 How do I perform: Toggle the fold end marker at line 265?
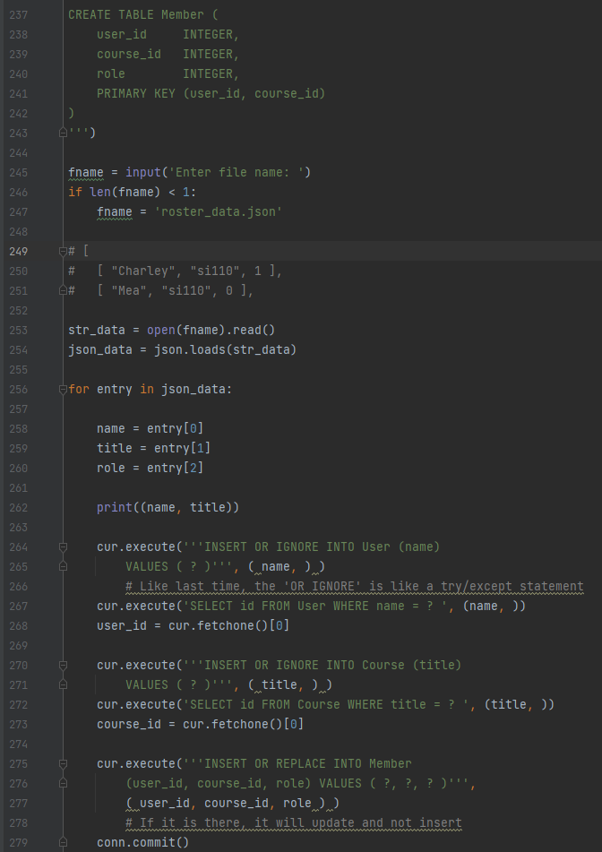[x=63, y=566]
